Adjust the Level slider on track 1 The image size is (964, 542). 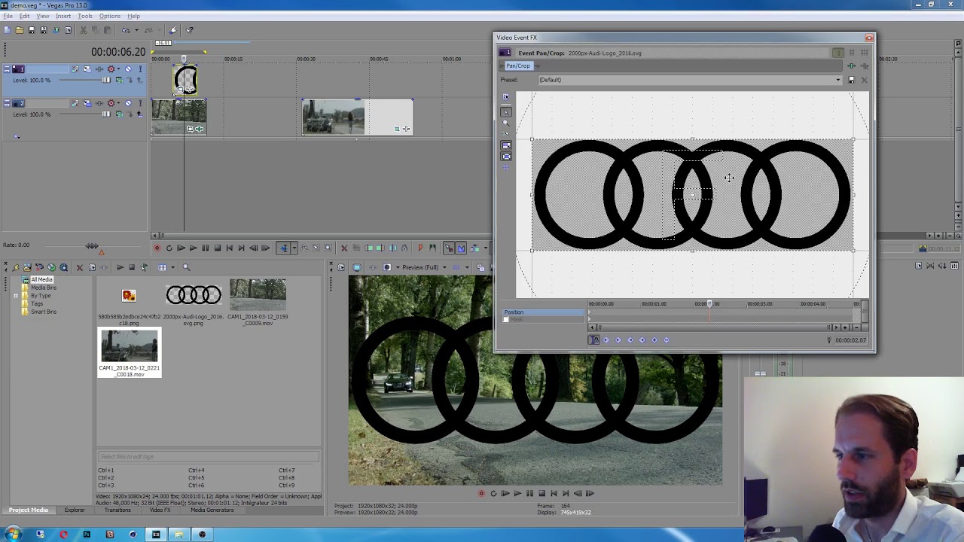[x=106, y=80]
